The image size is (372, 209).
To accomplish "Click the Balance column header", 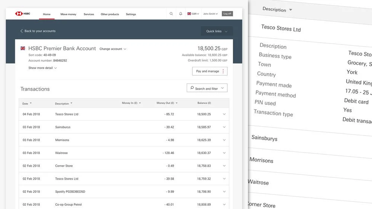I will (x=204, y=103).
